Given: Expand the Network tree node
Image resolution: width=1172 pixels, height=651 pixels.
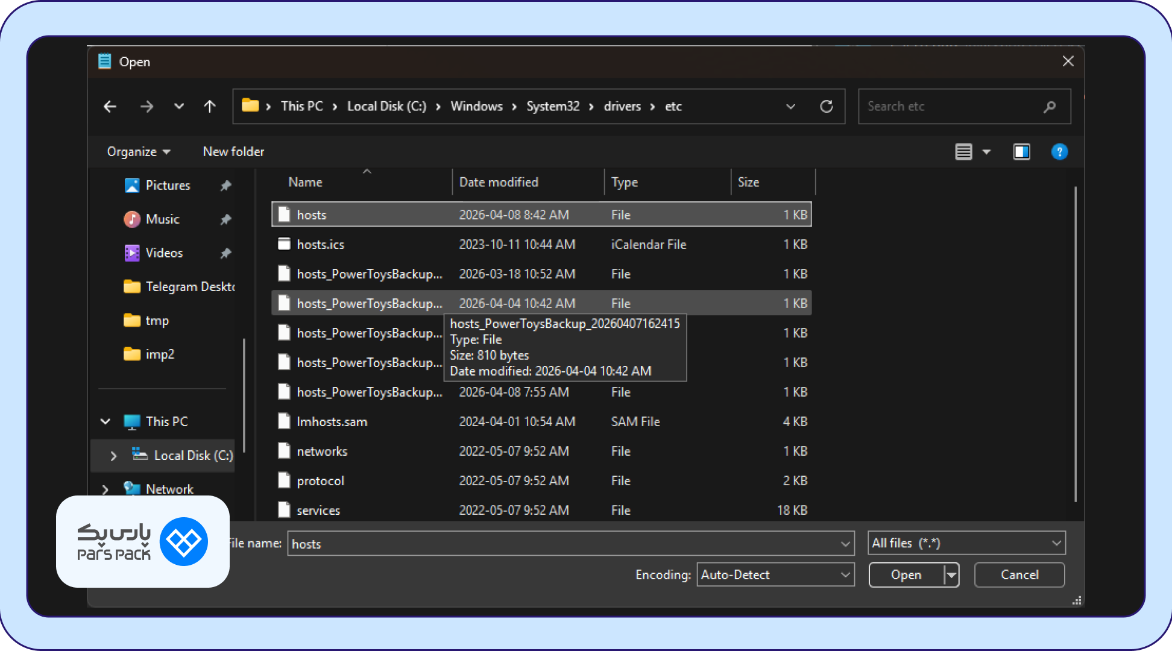Looking at the screenshot, I should 106,489.
